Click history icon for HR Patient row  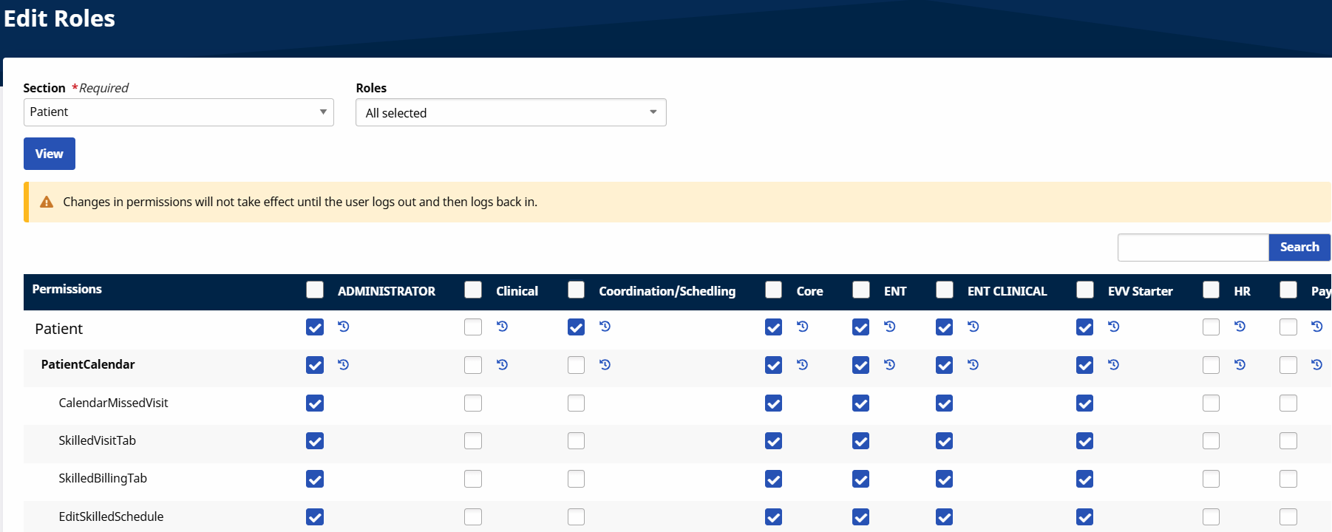1240,327
